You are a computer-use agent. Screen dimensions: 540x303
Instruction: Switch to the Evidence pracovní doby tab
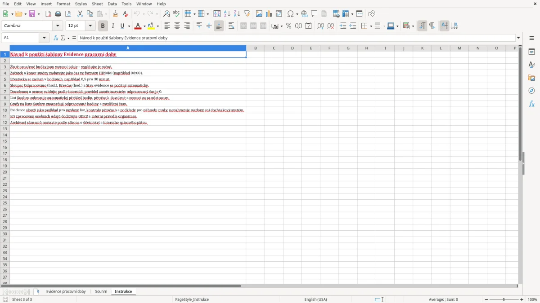[66, 291]
